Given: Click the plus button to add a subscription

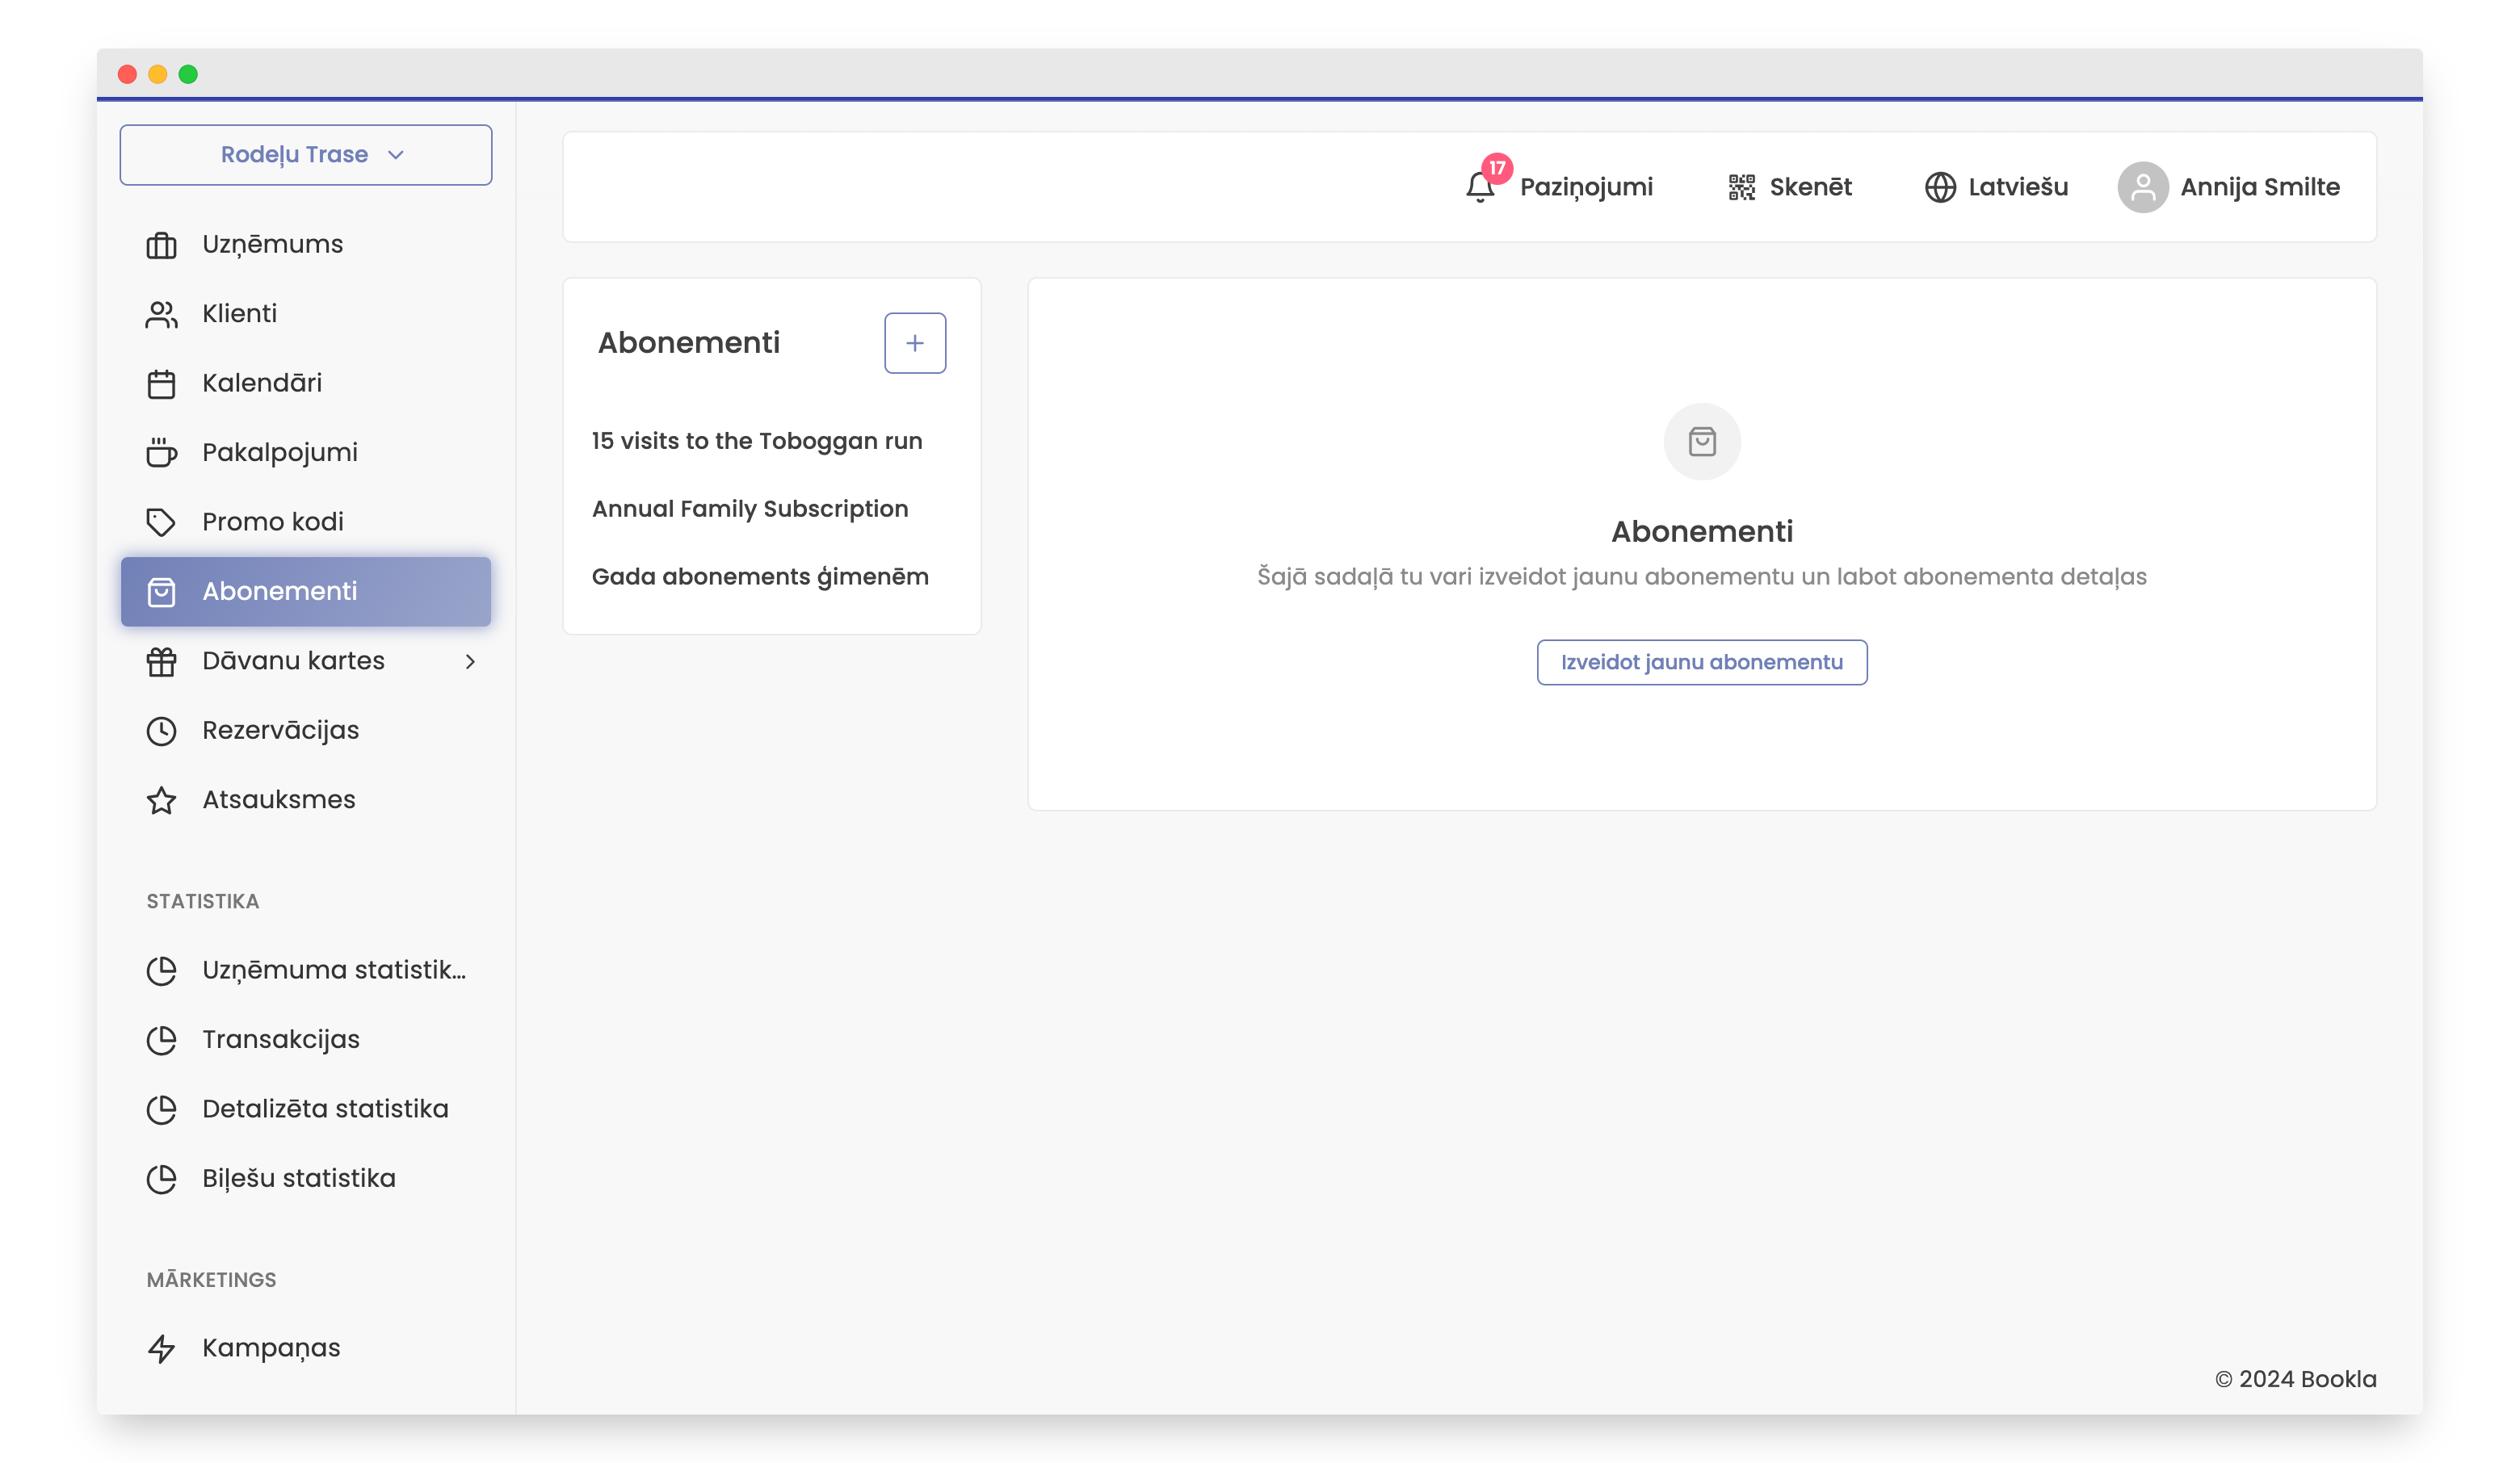Looking at the screenshot, I should [x=914, y=343].
